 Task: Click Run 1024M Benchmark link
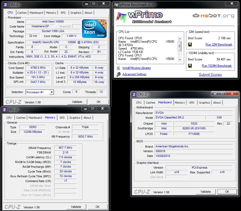(217, 66)
